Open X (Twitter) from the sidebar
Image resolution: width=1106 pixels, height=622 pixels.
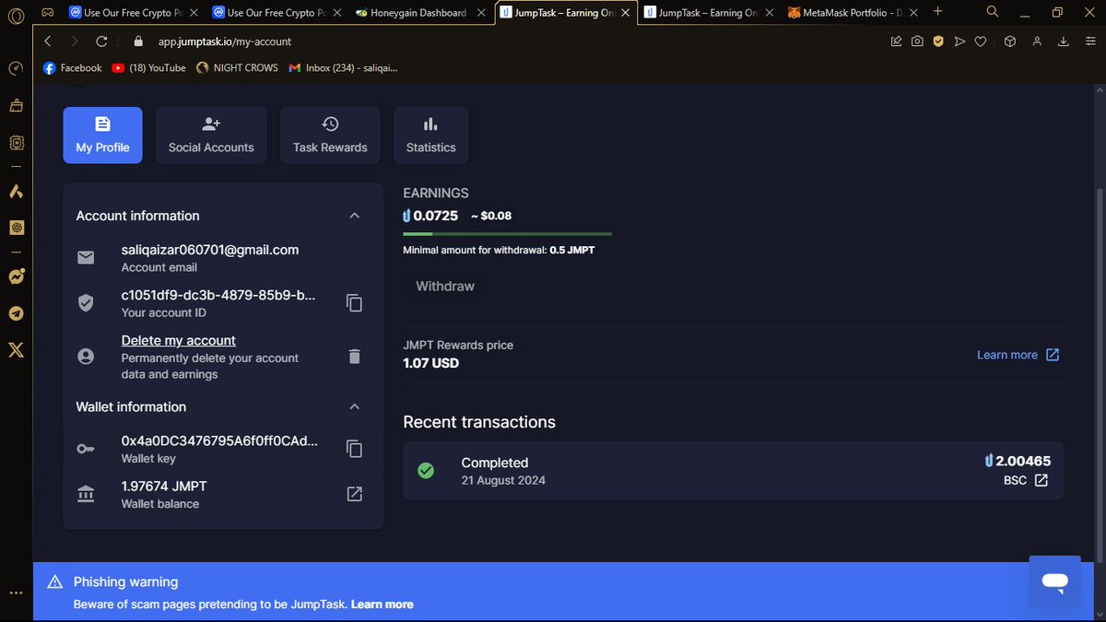pos(16,350)
